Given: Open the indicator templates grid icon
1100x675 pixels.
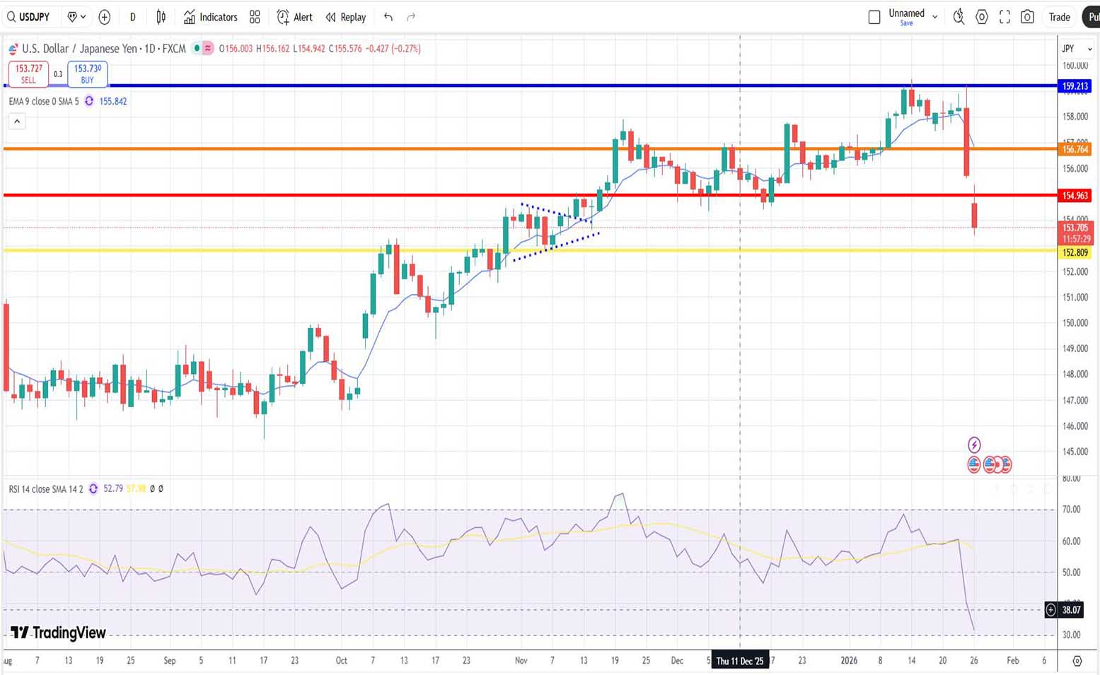Looking at the screenshot, I should (255, 17).
